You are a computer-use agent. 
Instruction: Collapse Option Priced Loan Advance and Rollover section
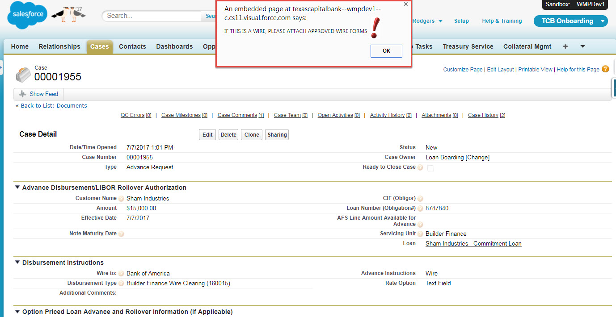click(17, 312)
